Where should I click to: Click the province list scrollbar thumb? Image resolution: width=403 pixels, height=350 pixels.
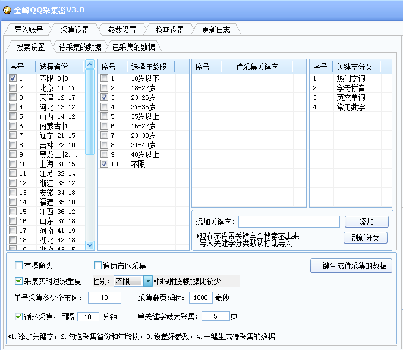(90, 112)
